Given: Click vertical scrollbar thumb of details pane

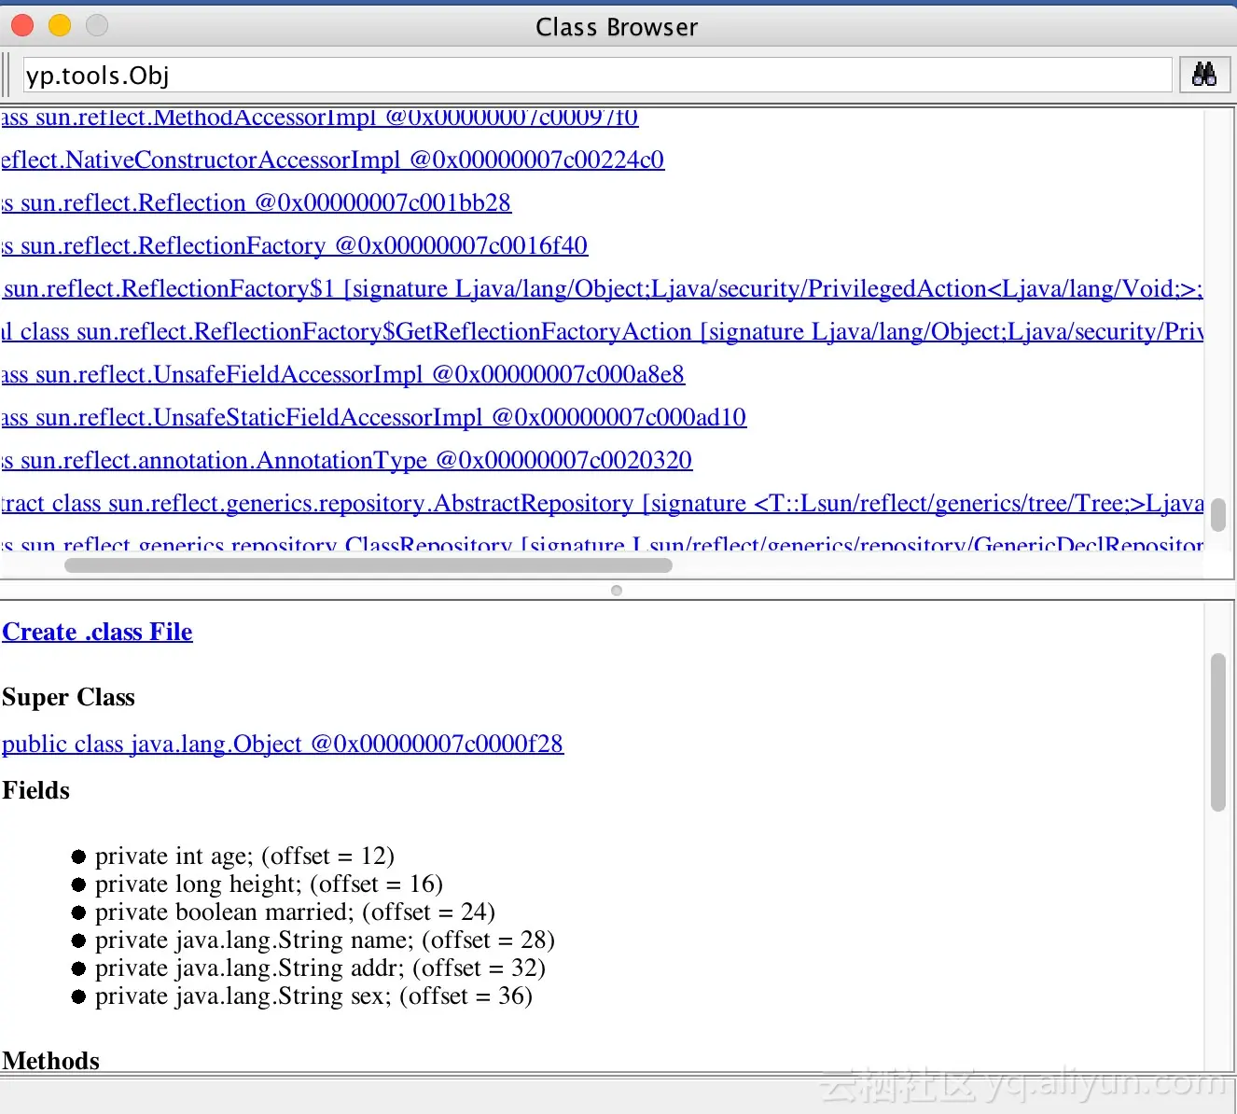Looking at the screenshot, I should [x=1218, y=732].
